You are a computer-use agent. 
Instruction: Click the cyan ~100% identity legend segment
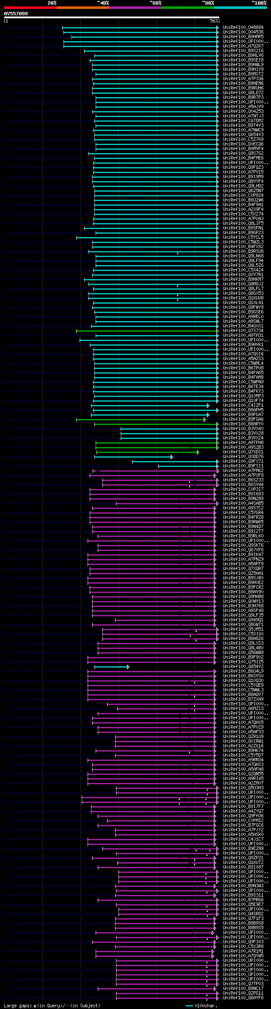click(x=241, y=7)
